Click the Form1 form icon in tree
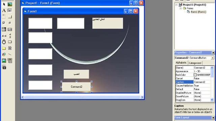The height and width of the screenshot is (121, 216). tap(188, 12)
